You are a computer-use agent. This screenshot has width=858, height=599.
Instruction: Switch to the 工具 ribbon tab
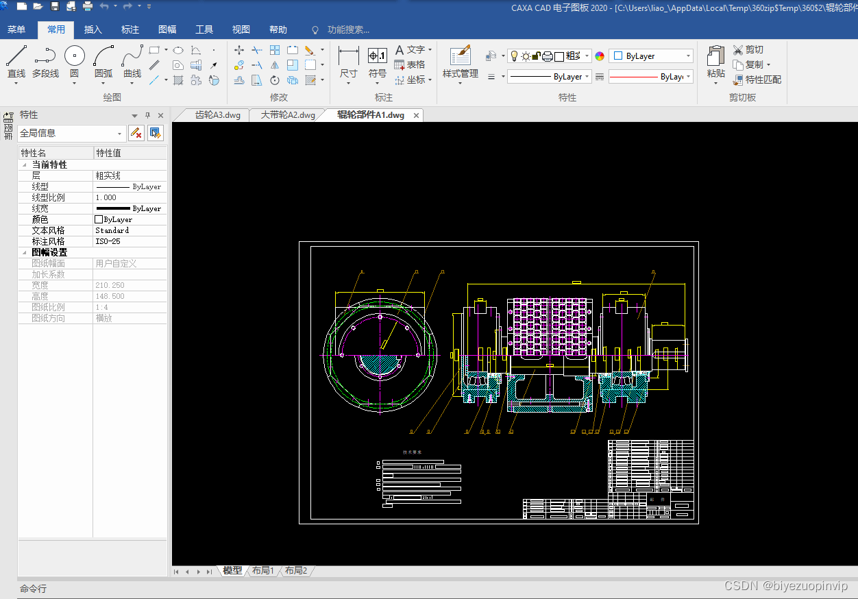pos(204,29)
